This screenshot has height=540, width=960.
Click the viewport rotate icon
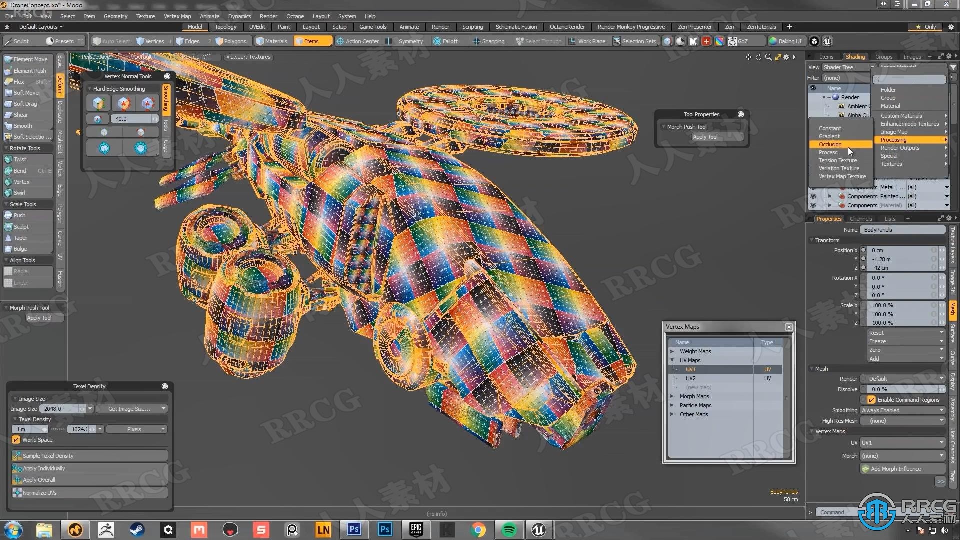(758, 57)
